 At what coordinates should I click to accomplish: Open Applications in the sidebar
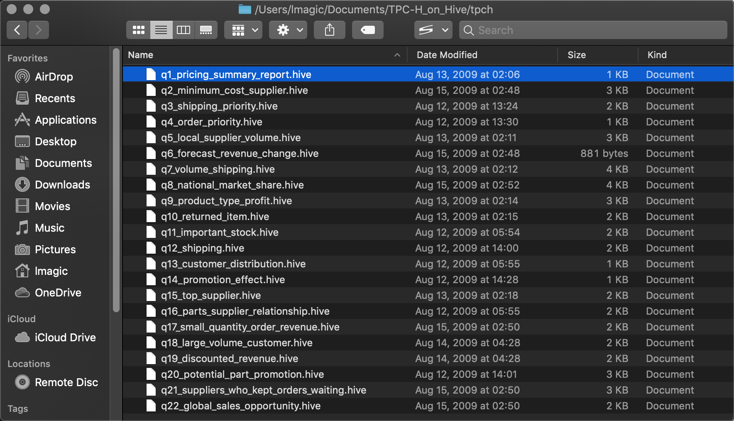coord(54,120)
